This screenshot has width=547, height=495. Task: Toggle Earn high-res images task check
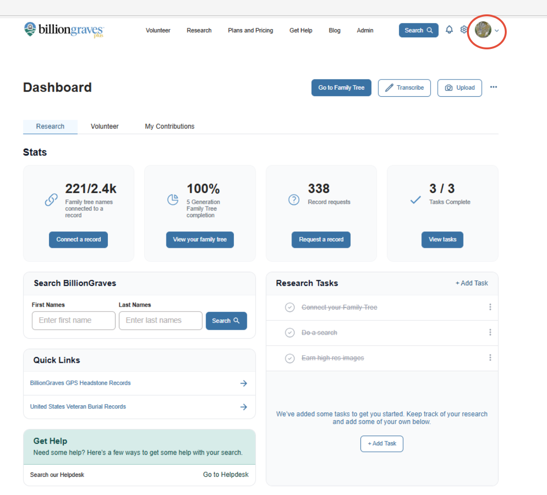pos(290,358)
